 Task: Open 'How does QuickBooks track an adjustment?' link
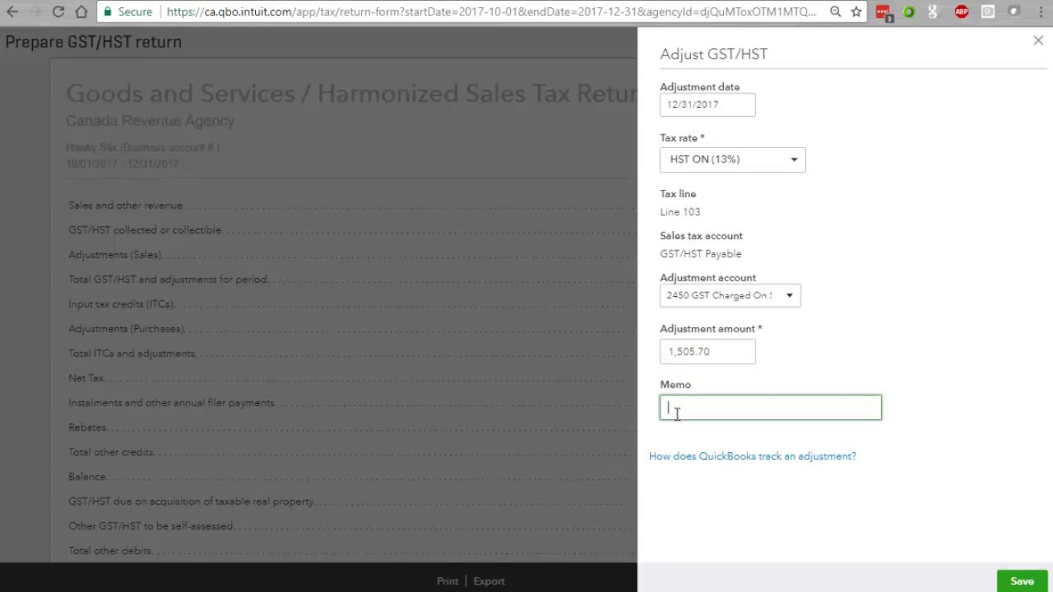[x=752, y=456]
